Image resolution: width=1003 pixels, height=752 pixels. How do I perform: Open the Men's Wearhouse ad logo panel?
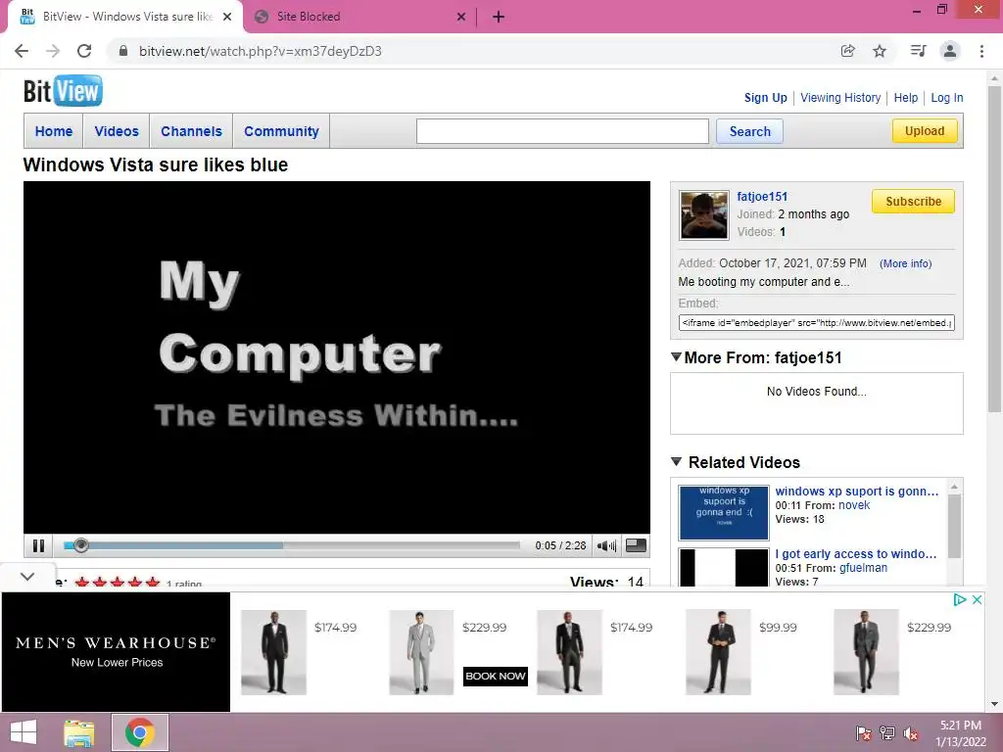coord(116,651)
